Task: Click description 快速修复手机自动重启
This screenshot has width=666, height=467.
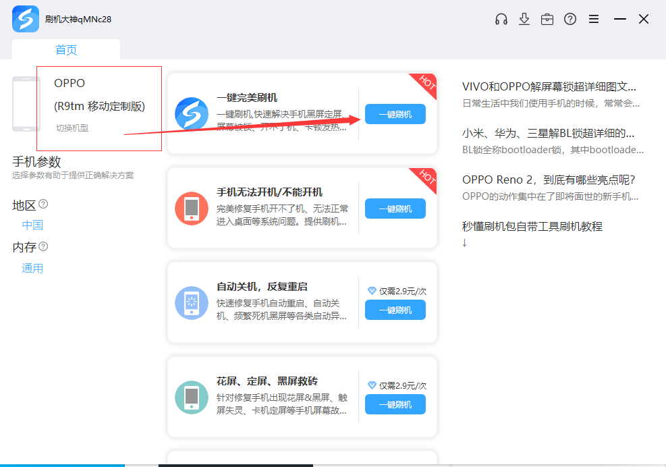Action: 281,309
